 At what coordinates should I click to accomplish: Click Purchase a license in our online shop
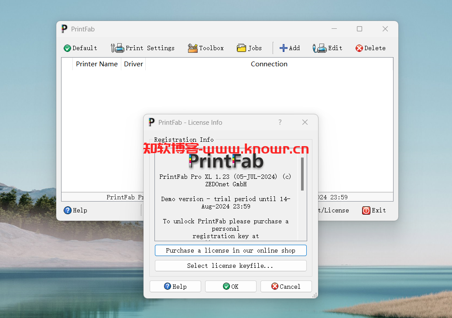tap(231, 250)
